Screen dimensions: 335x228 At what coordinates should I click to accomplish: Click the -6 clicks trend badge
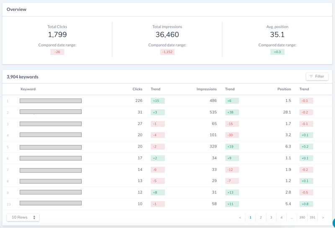(x=158, y=170)
